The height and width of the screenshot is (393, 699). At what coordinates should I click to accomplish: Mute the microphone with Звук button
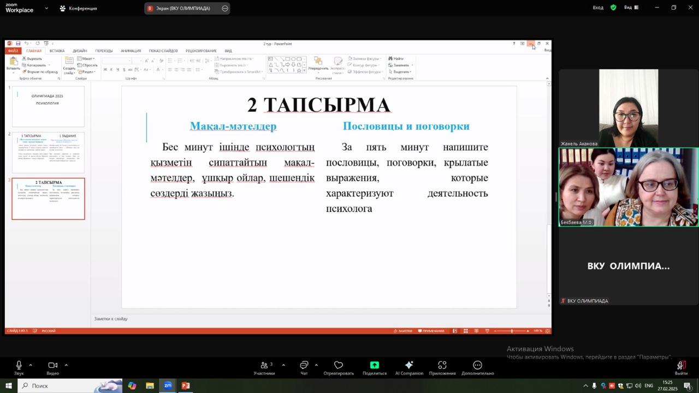click(19, 366)
